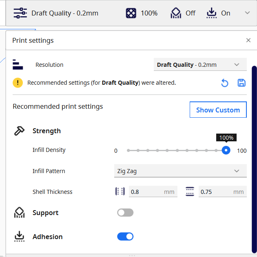This screenshot has height=257, width=257.
Task: Click the wall thickness 0.8 mm field
Action: [146, 192]
